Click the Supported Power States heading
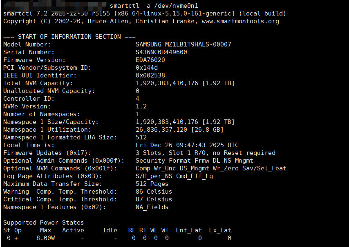Viewport: 349px width, 247px height. click(43, 223)
